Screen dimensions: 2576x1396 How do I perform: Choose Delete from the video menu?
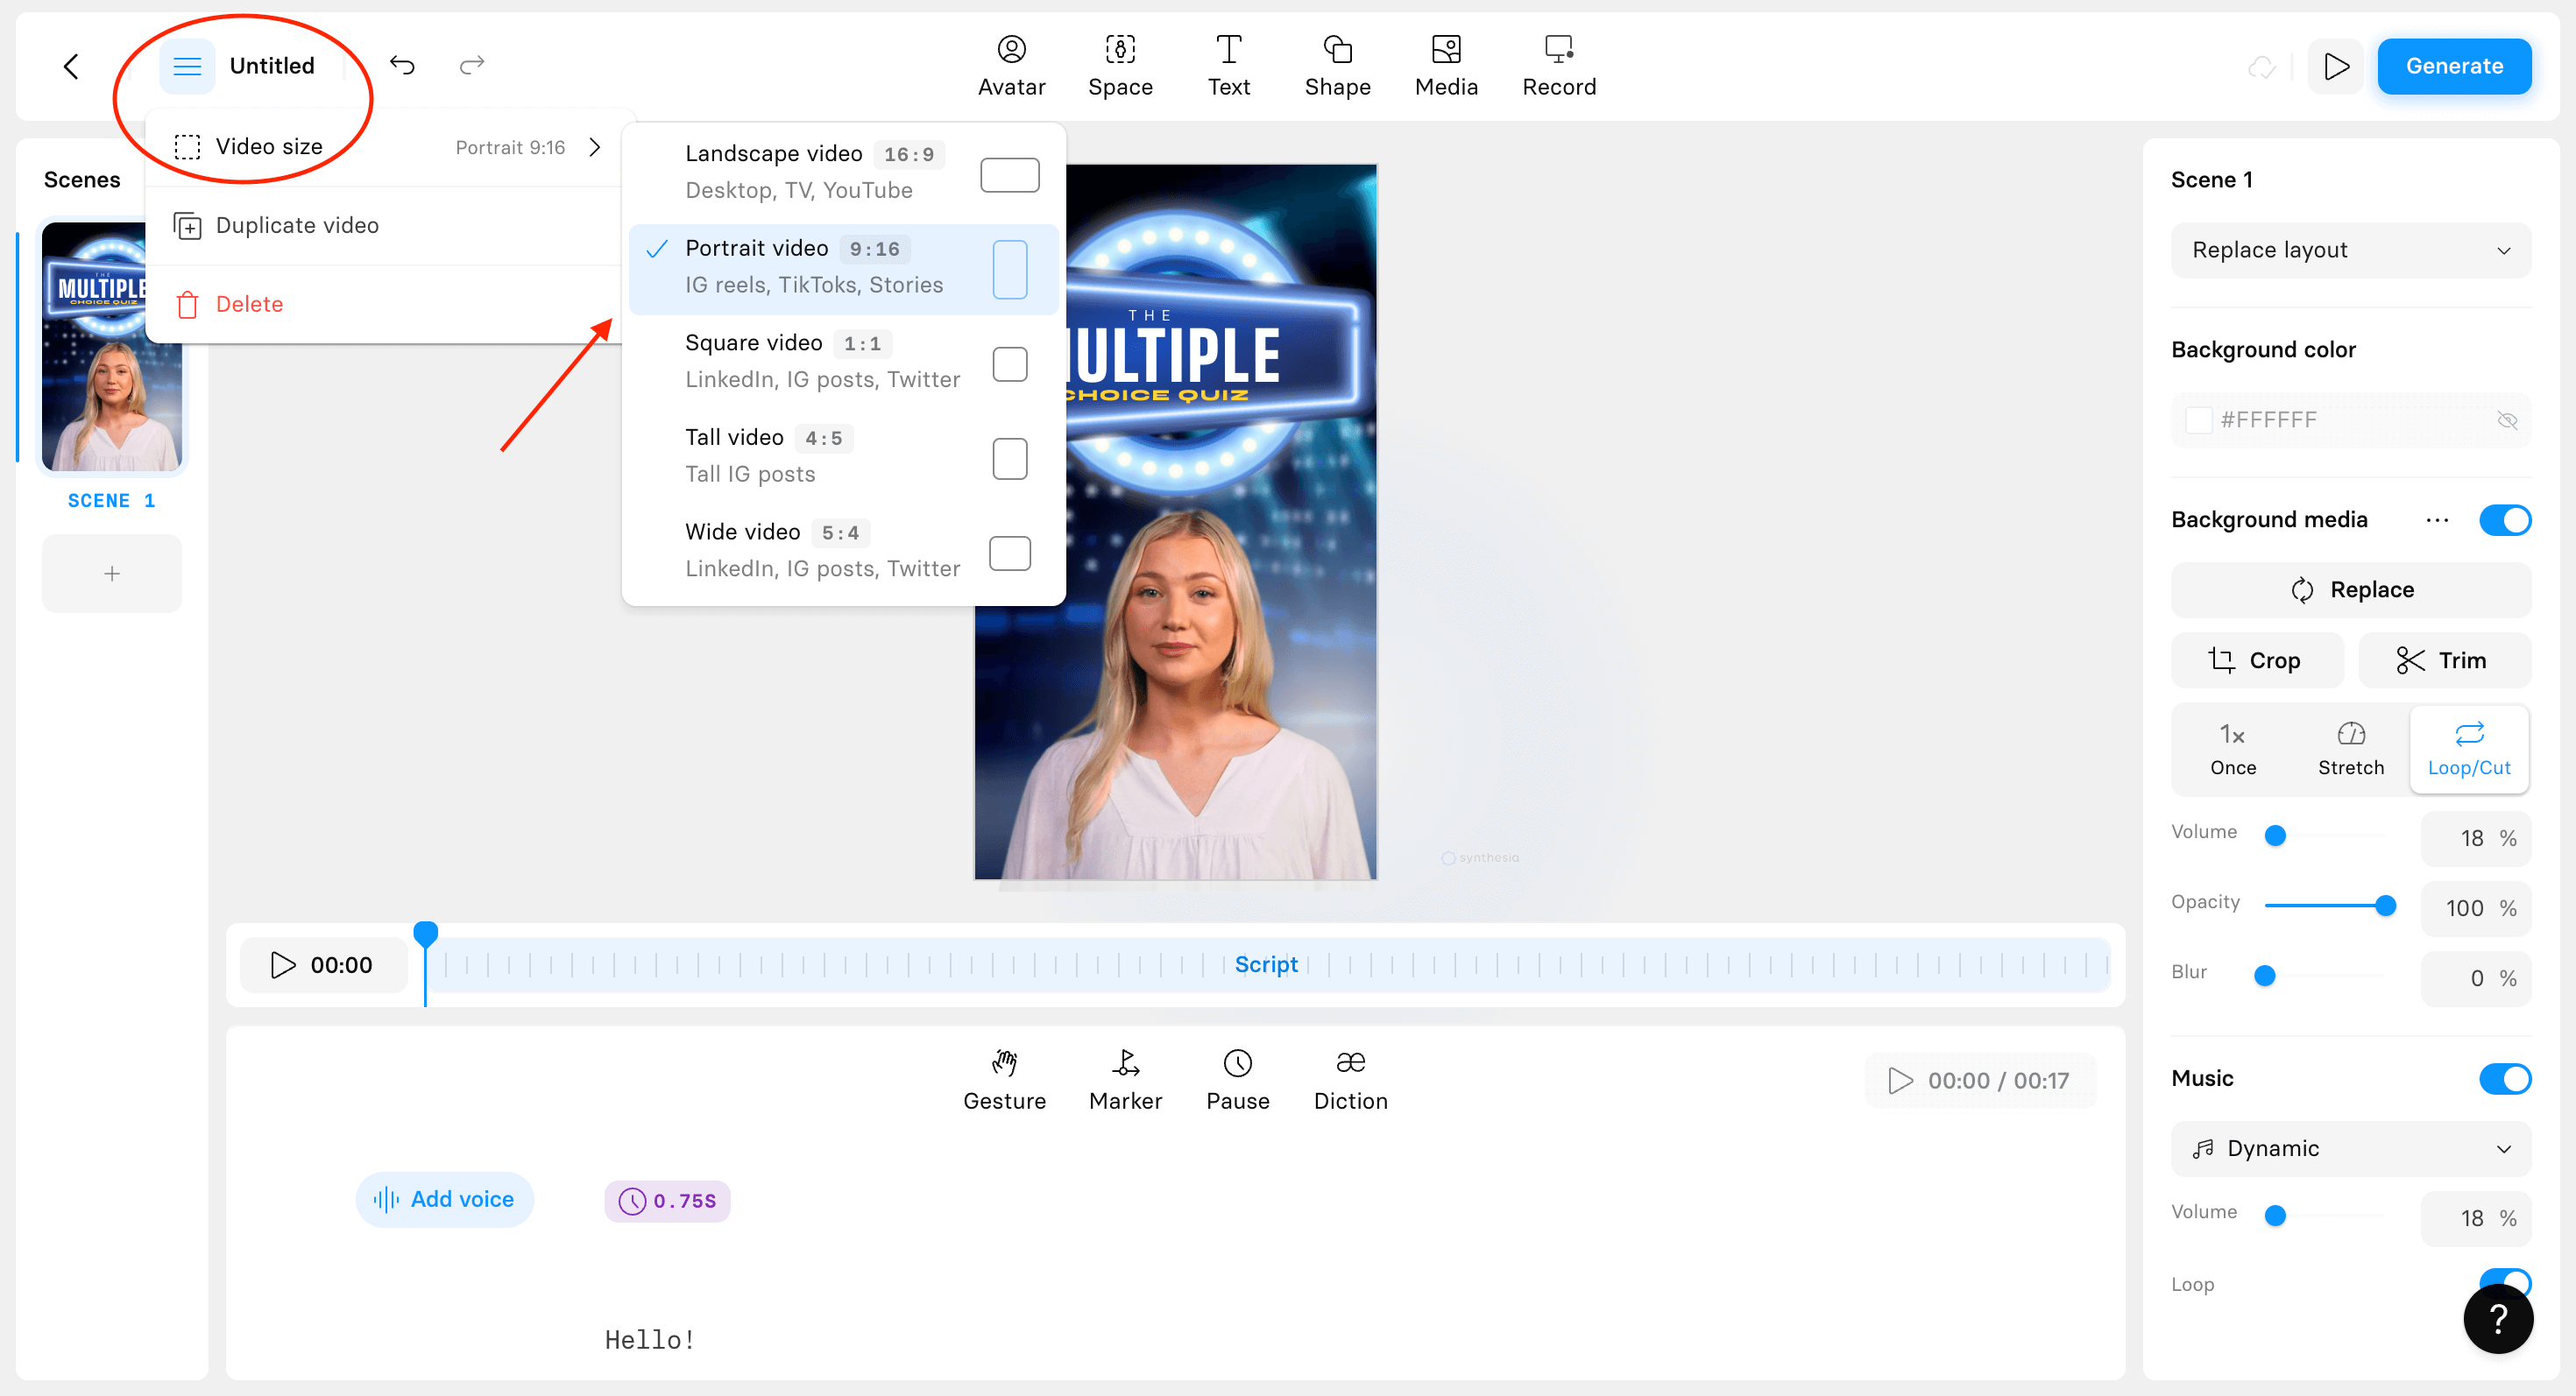249,303
